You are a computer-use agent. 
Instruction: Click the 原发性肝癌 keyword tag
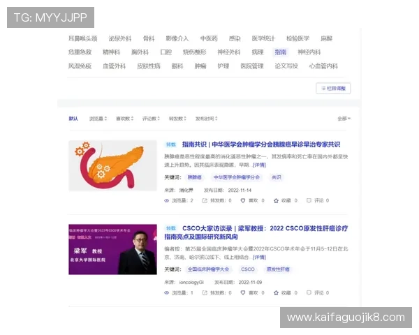[278, 269]
